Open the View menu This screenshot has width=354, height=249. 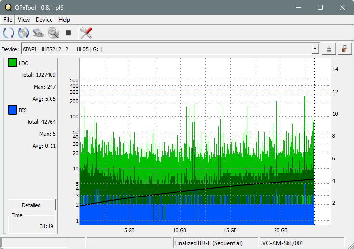click(x=24, y=20)
